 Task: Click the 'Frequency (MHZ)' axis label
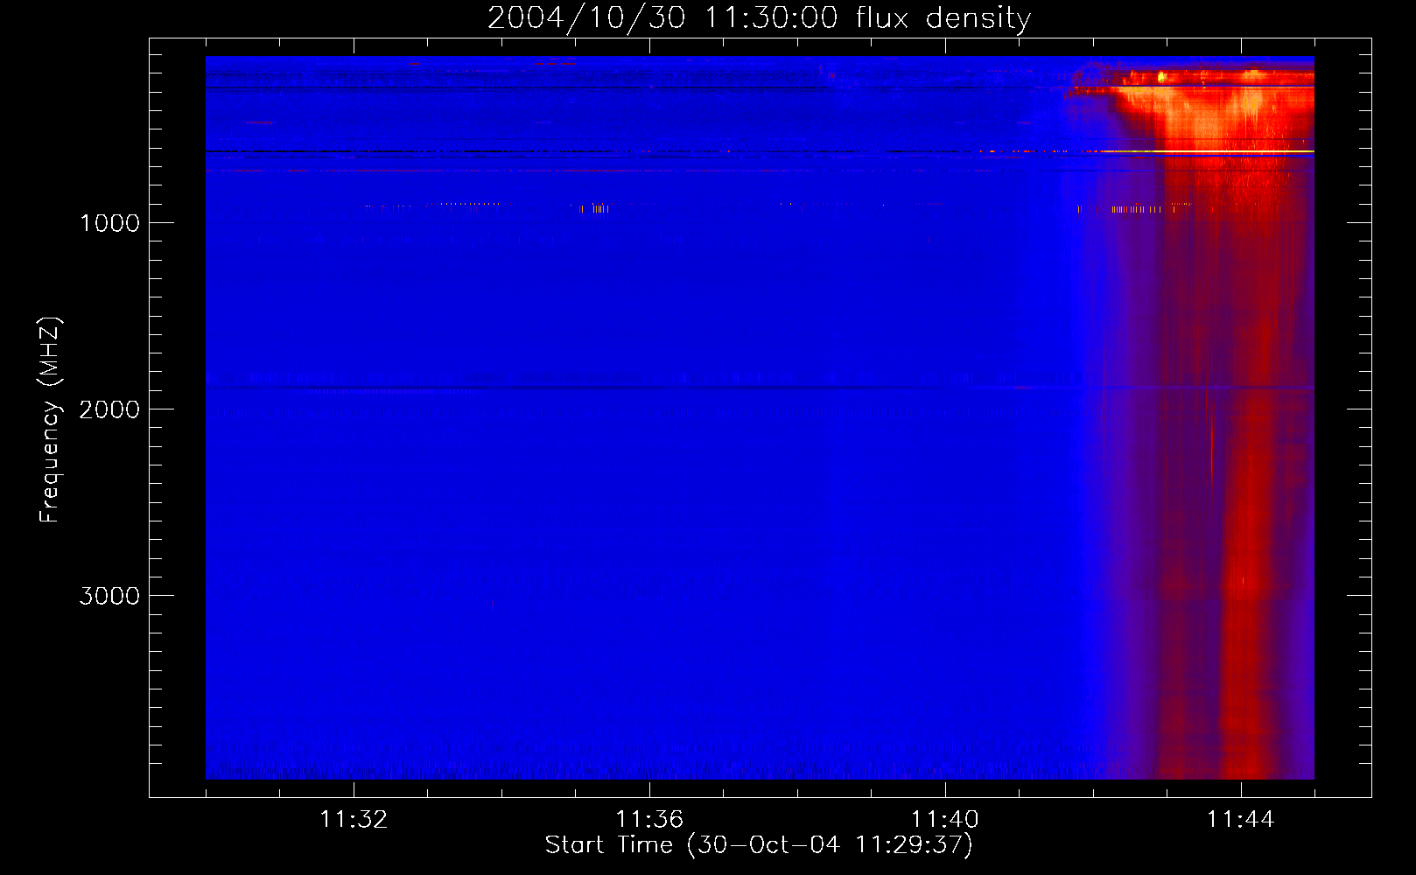51,420
